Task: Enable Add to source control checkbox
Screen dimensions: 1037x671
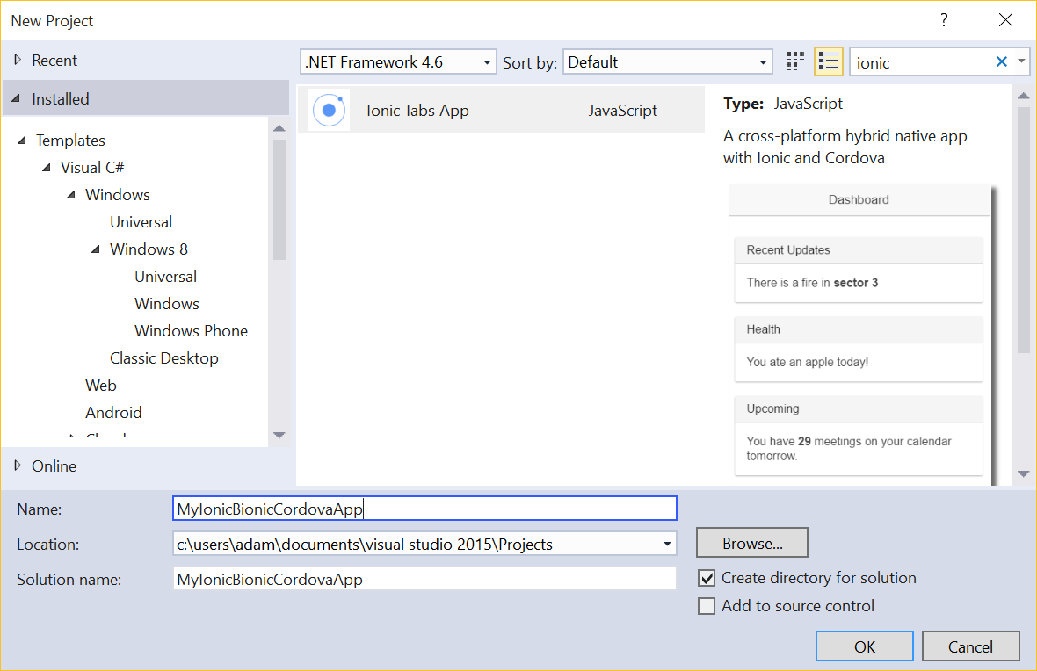Action: 707,605
